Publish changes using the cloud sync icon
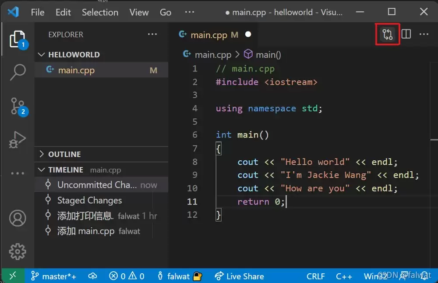Viewport: 438px width, 283px height. [x=92, y=276]
